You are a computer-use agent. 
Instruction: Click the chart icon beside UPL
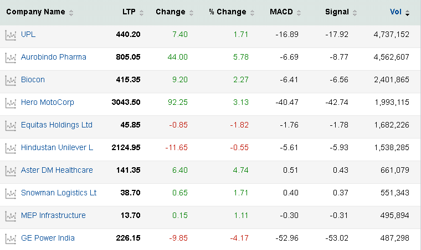click(10, 35)
